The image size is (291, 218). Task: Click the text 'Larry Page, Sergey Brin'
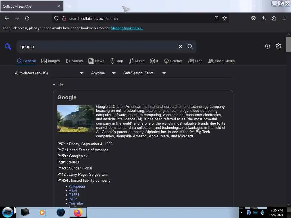coord(88,175)
